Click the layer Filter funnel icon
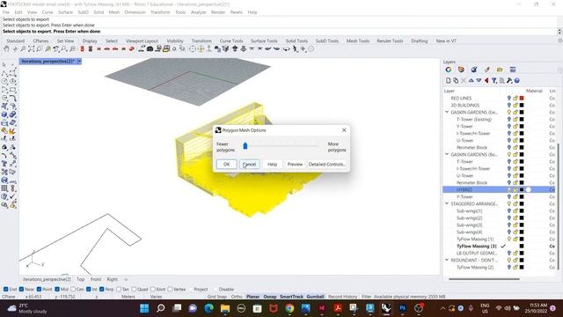The width and height of the screenshot is (563, 317). point(494,80)
